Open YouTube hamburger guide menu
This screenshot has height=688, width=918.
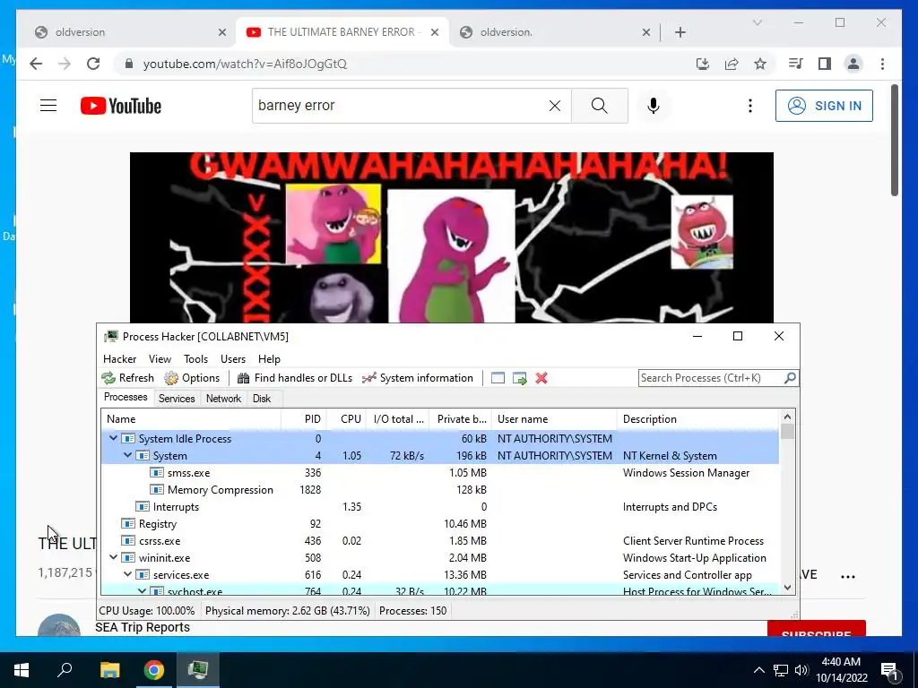(48, 106)
